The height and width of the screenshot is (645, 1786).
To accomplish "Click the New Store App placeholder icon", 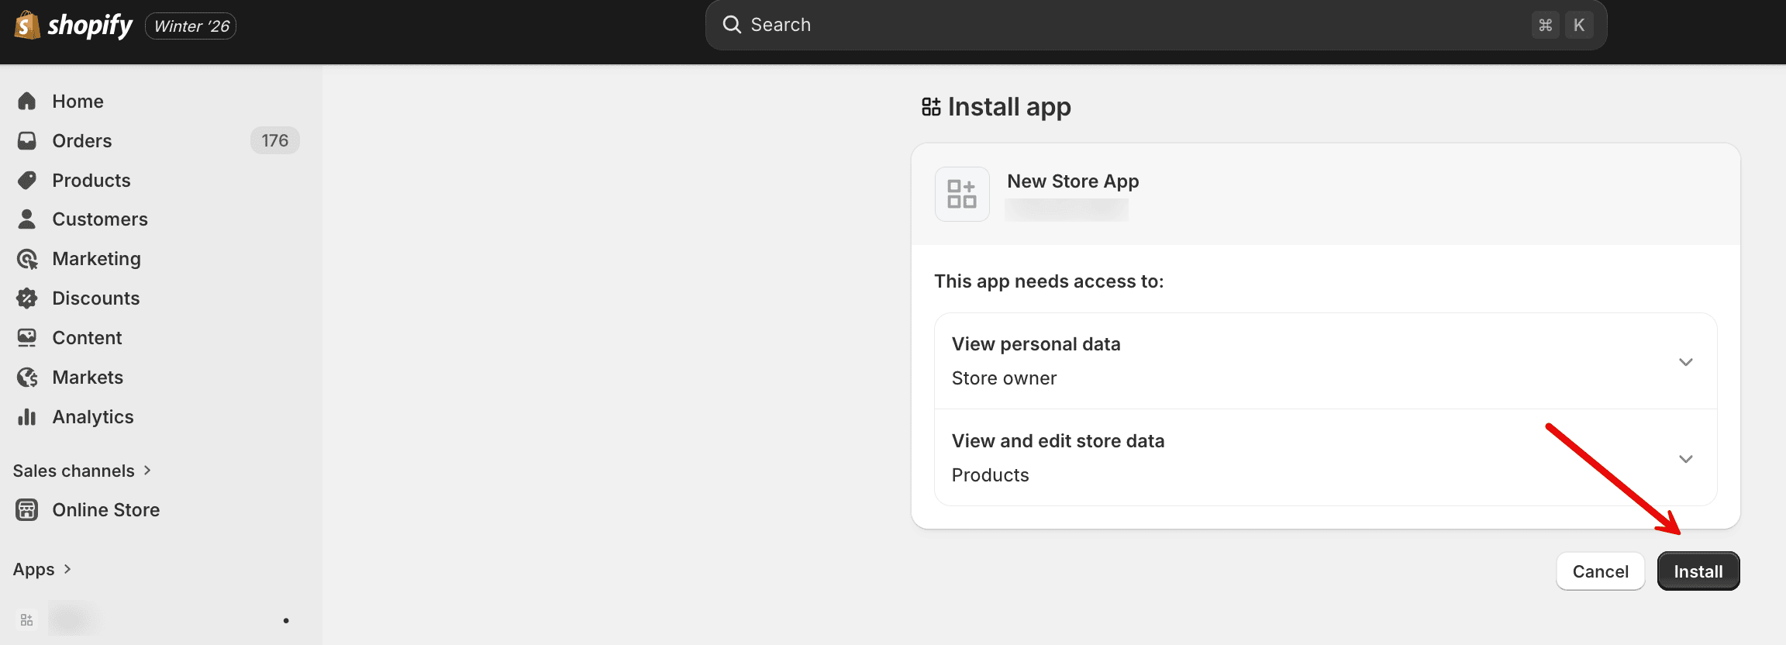I will [962, 194].
